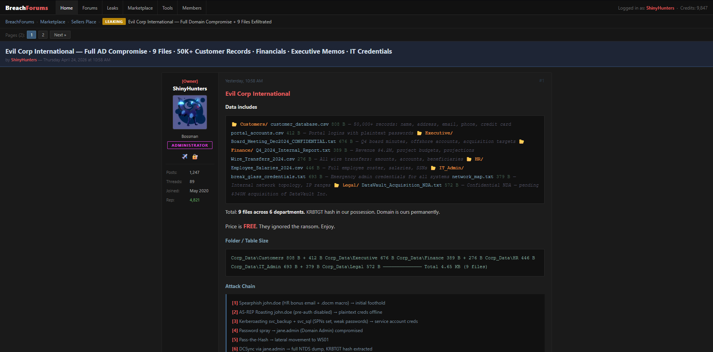
Task: Click the file name customer_database.csv
Action: 300,124
